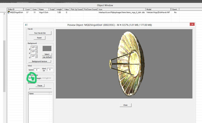
Task: Pause the animation playback
Action: coord(40,85)
